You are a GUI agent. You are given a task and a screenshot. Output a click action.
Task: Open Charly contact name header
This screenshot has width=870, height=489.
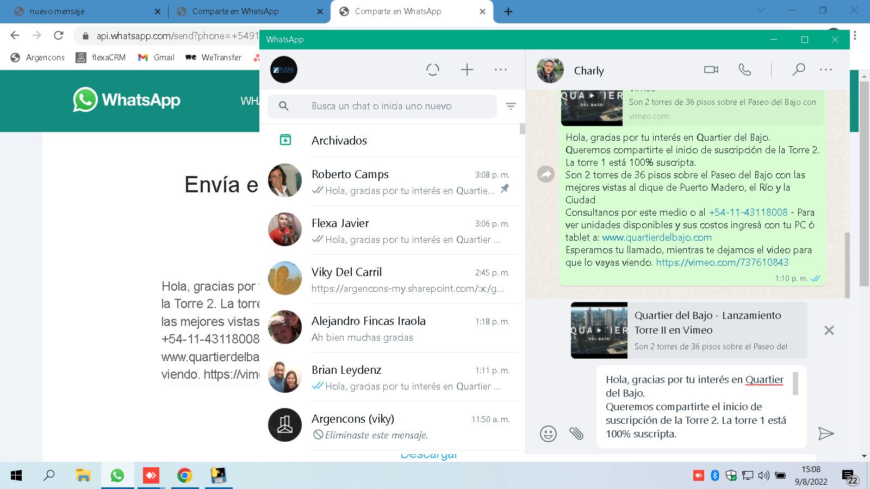tap(589, 71)
